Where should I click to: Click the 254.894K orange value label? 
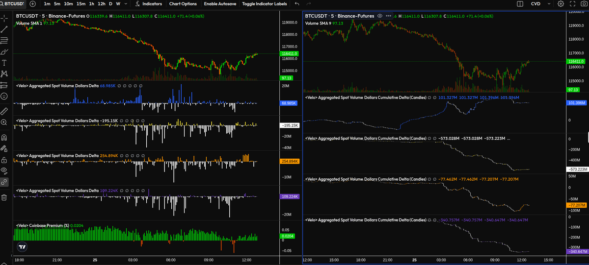289,161
